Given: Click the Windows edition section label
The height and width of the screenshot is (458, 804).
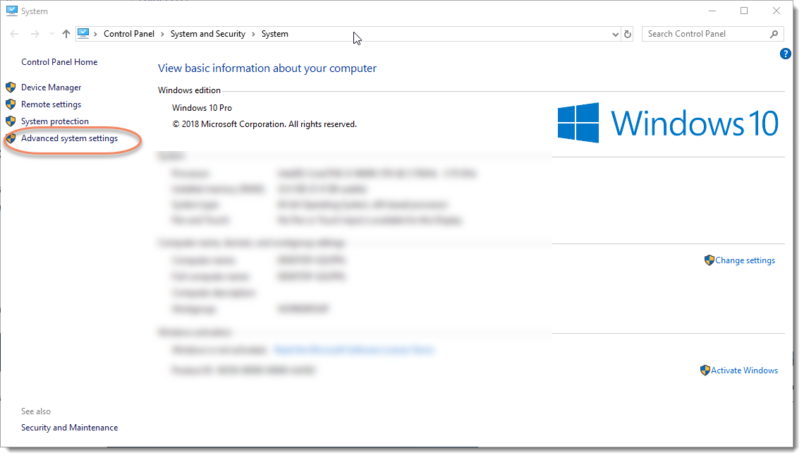Looking at the screenshot, I should 189,90.
